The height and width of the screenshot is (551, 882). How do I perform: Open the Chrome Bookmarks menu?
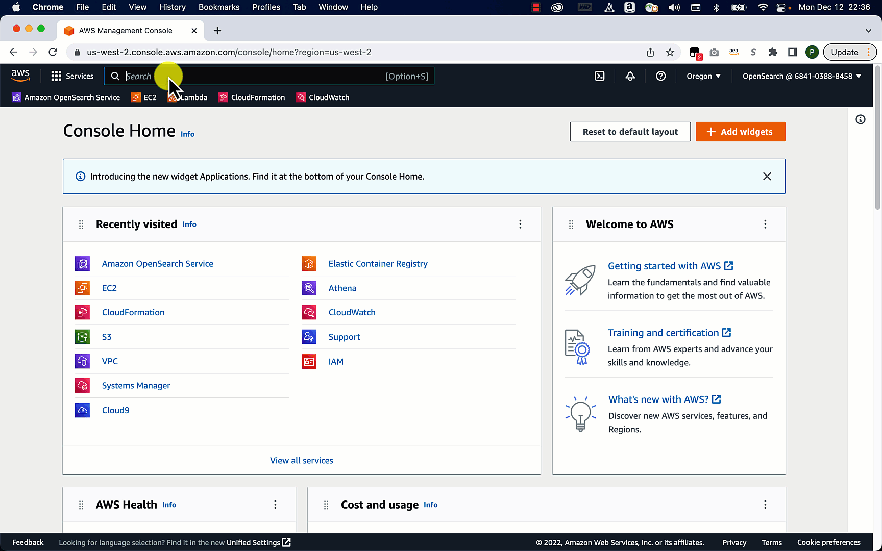pyautogui.click(x=219, y=7)
